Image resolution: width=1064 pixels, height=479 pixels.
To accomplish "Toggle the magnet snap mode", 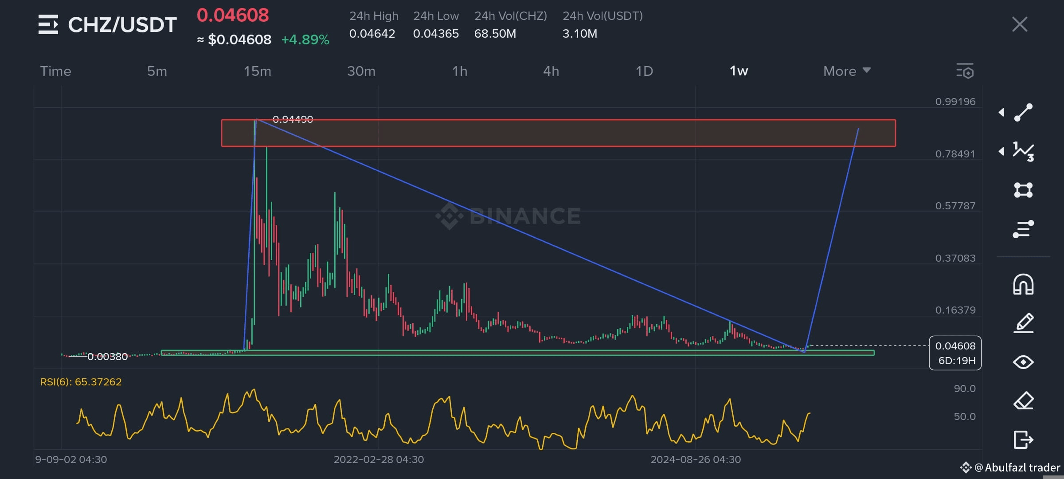I will pyautogui.click(x=1023, y=284).
